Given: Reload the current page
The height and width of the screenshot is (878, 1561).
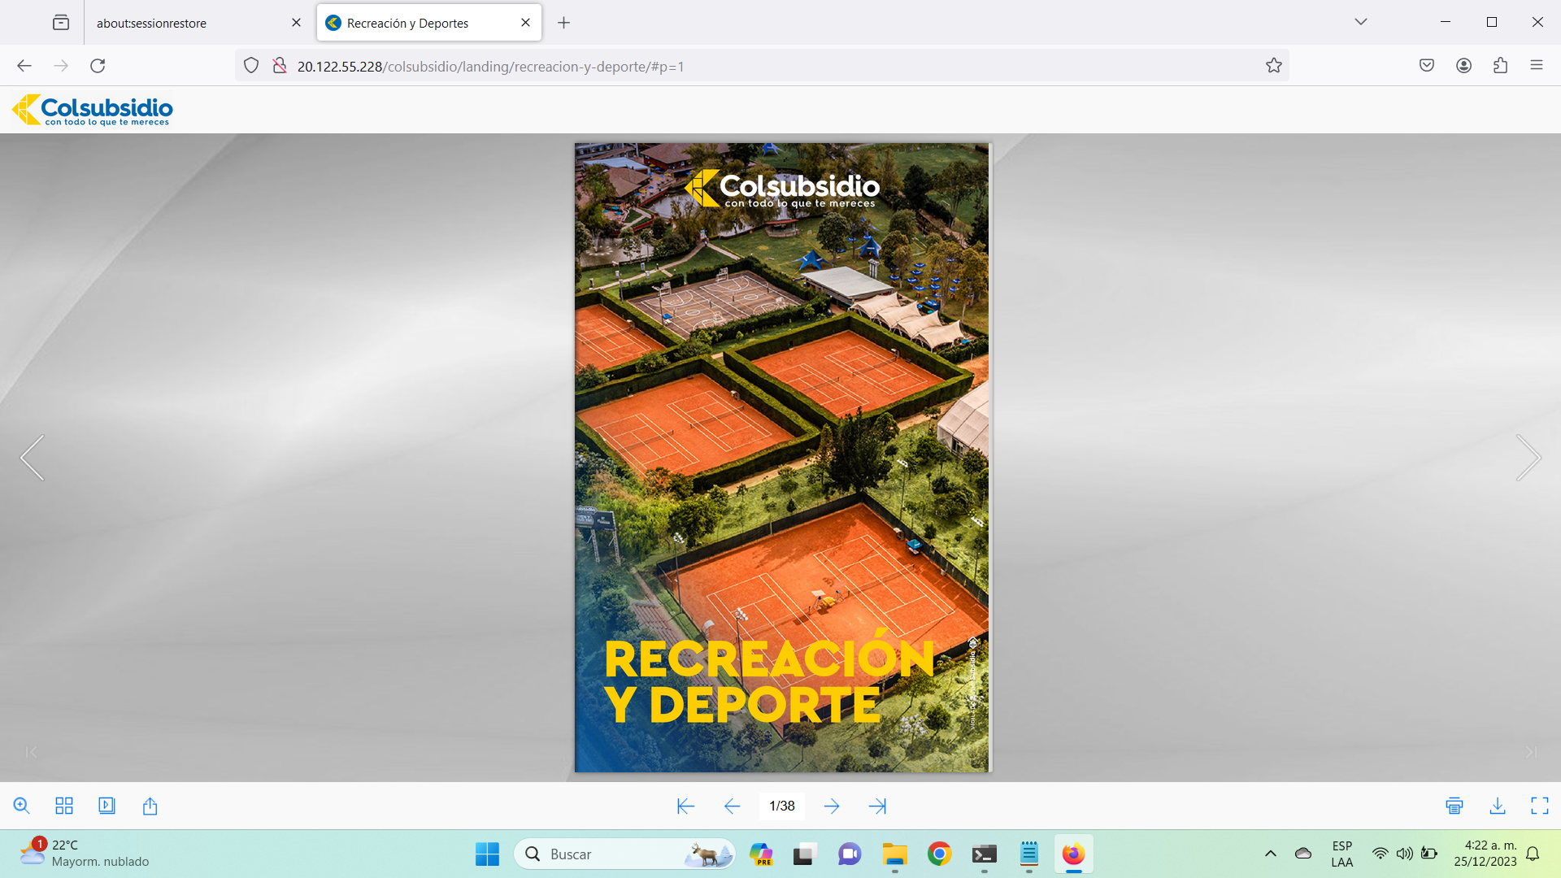Looking at the screenshot, I should [98, 66].
